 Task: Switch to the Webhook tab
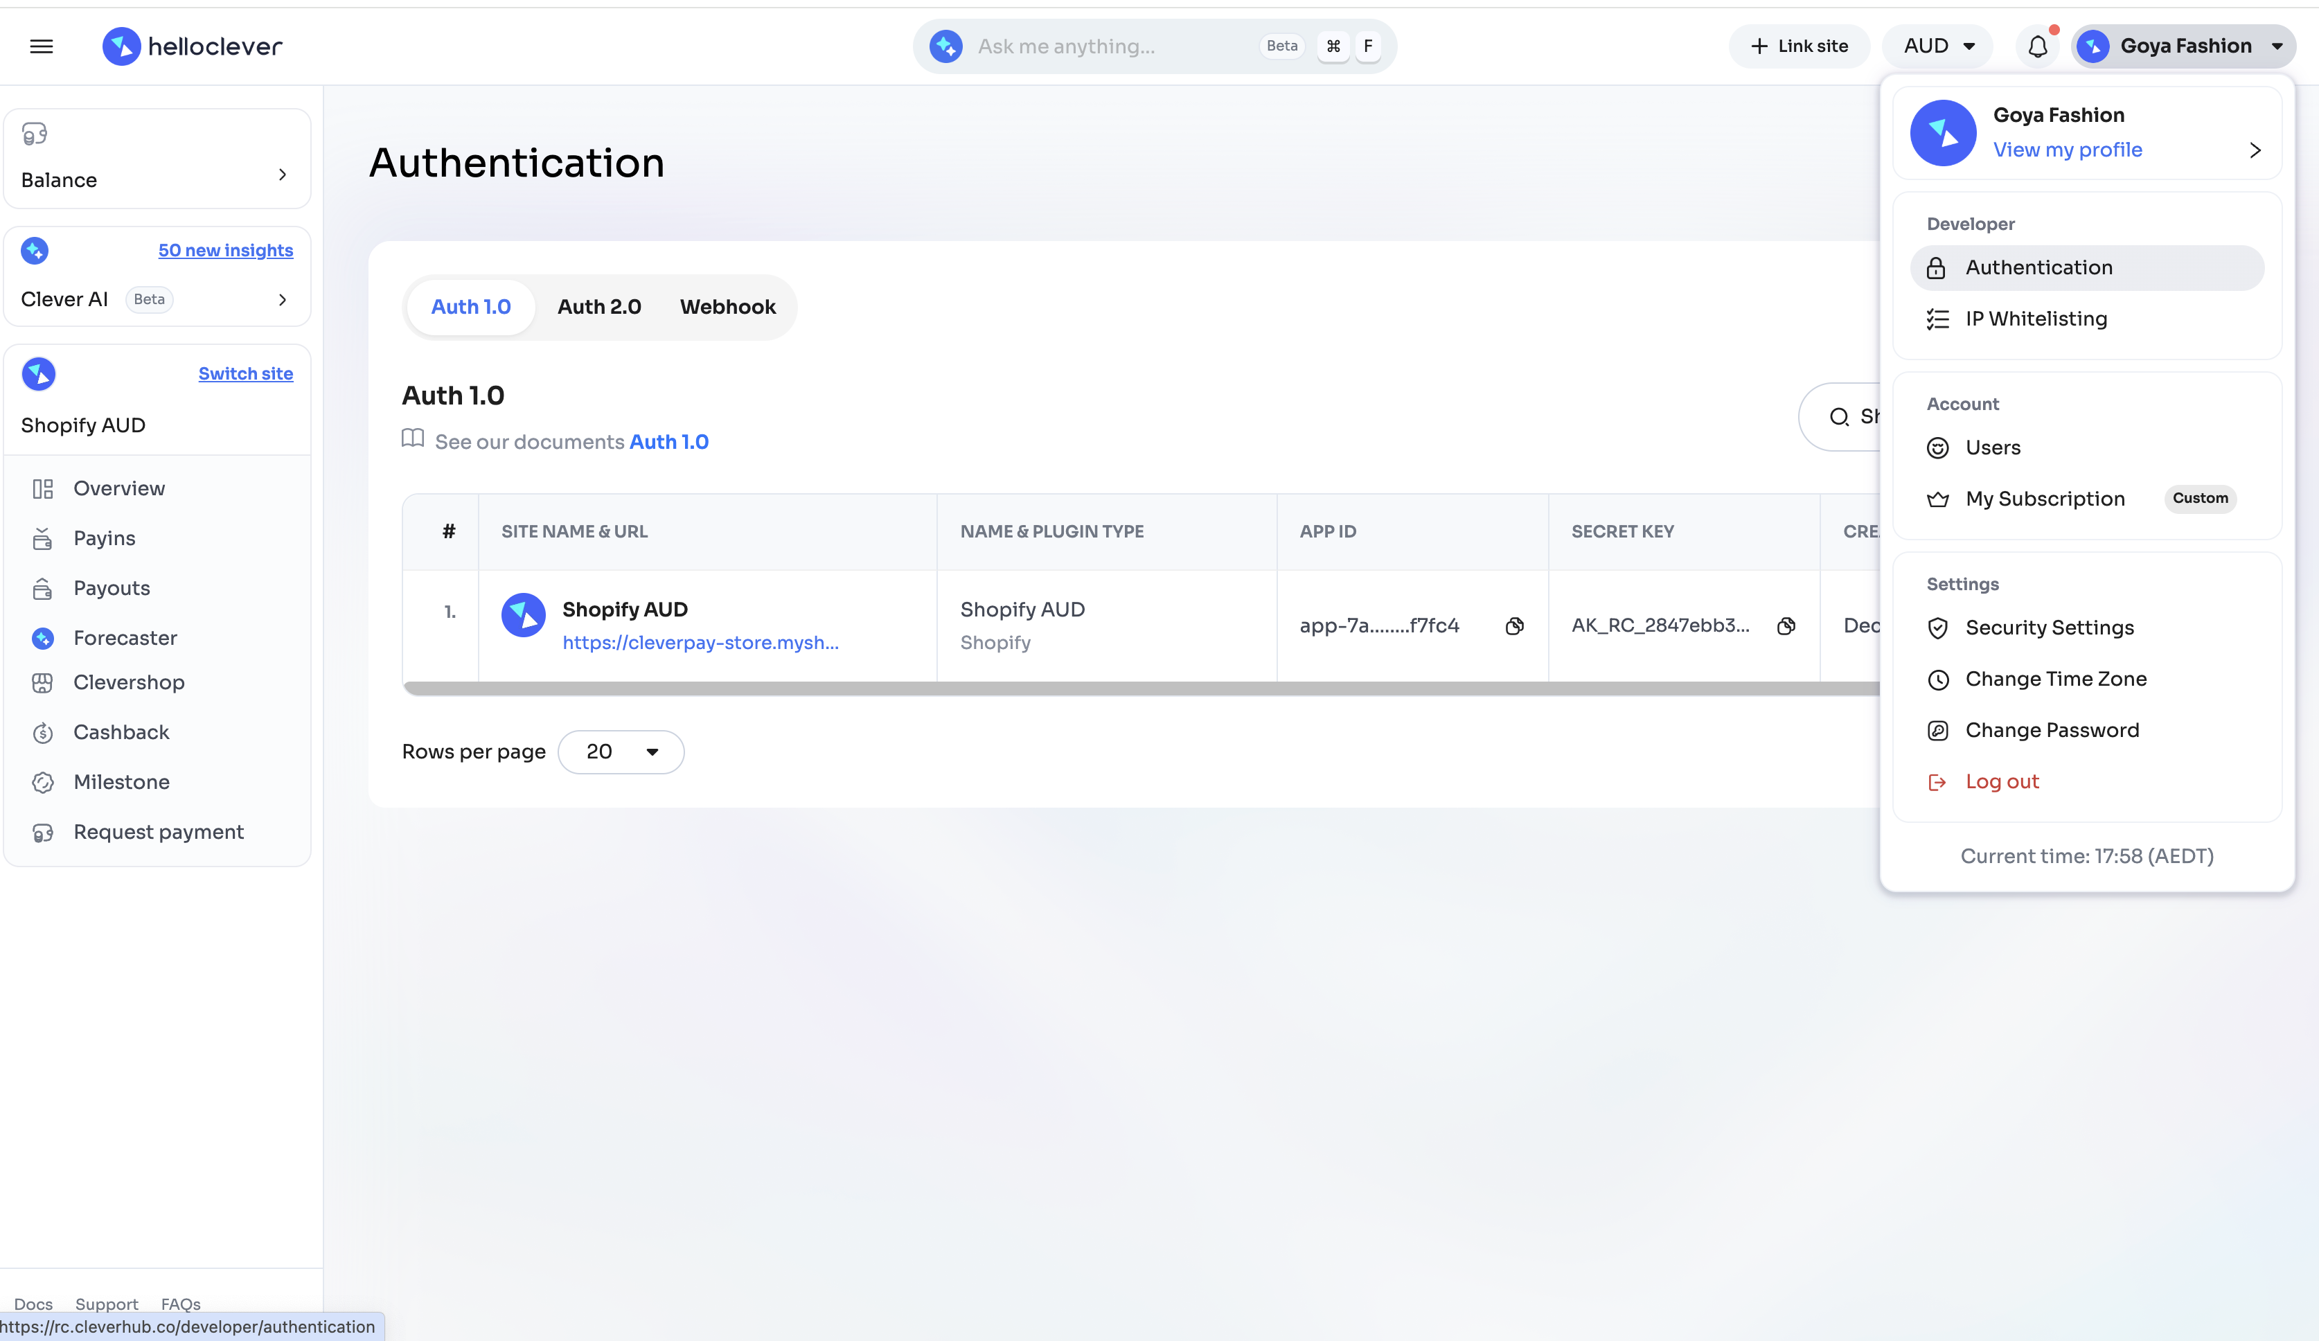click(x=727, y=306)
